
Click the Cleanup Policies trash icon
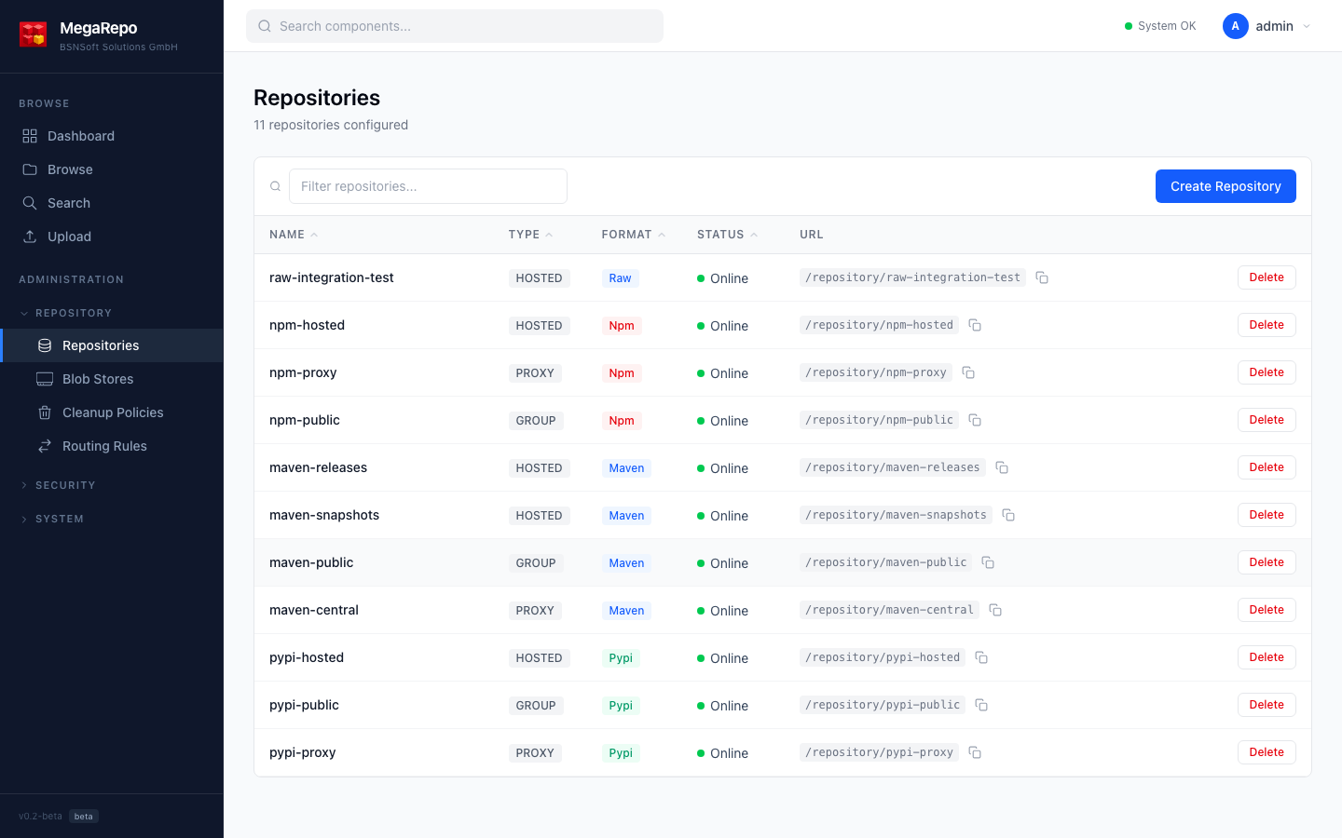(x=44, y=412)
